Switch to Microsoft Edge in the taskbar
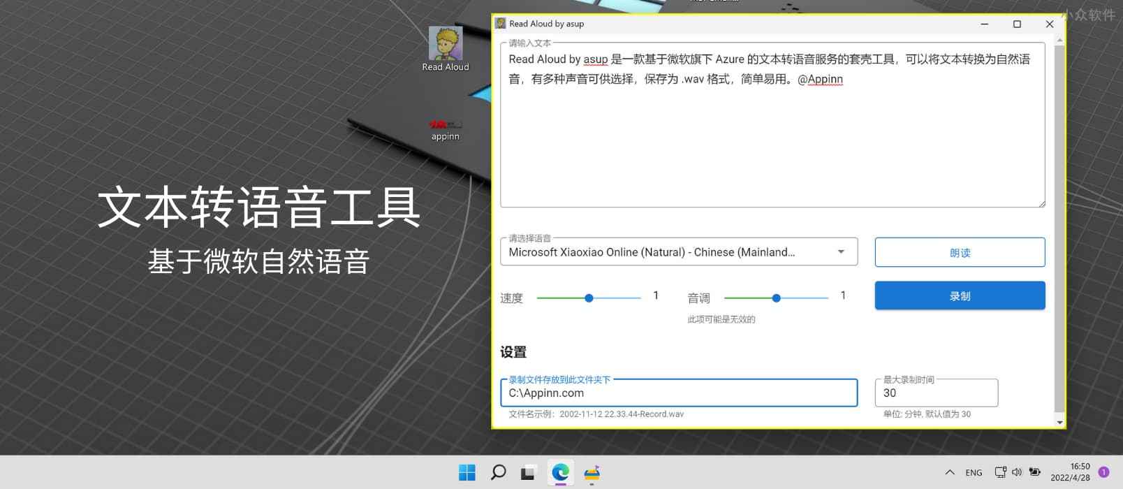1123x489 pixels. point(560,473)
